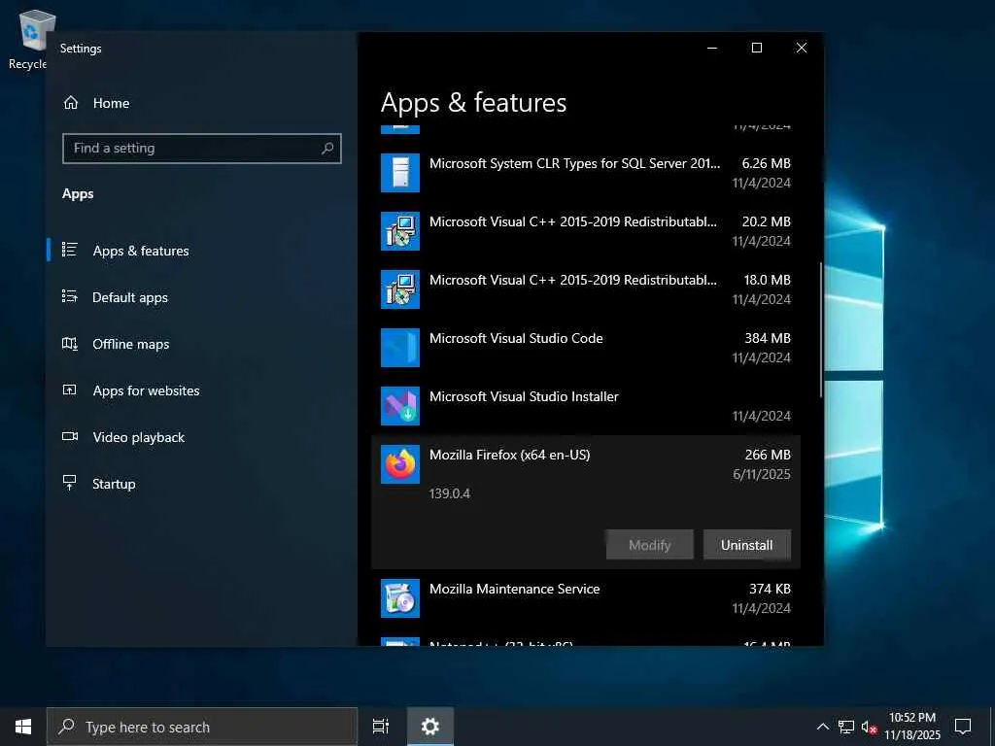Click the taskbar clock showing 10:52 PM
This screenshot has width=995, height=746.
pos(912,727)
